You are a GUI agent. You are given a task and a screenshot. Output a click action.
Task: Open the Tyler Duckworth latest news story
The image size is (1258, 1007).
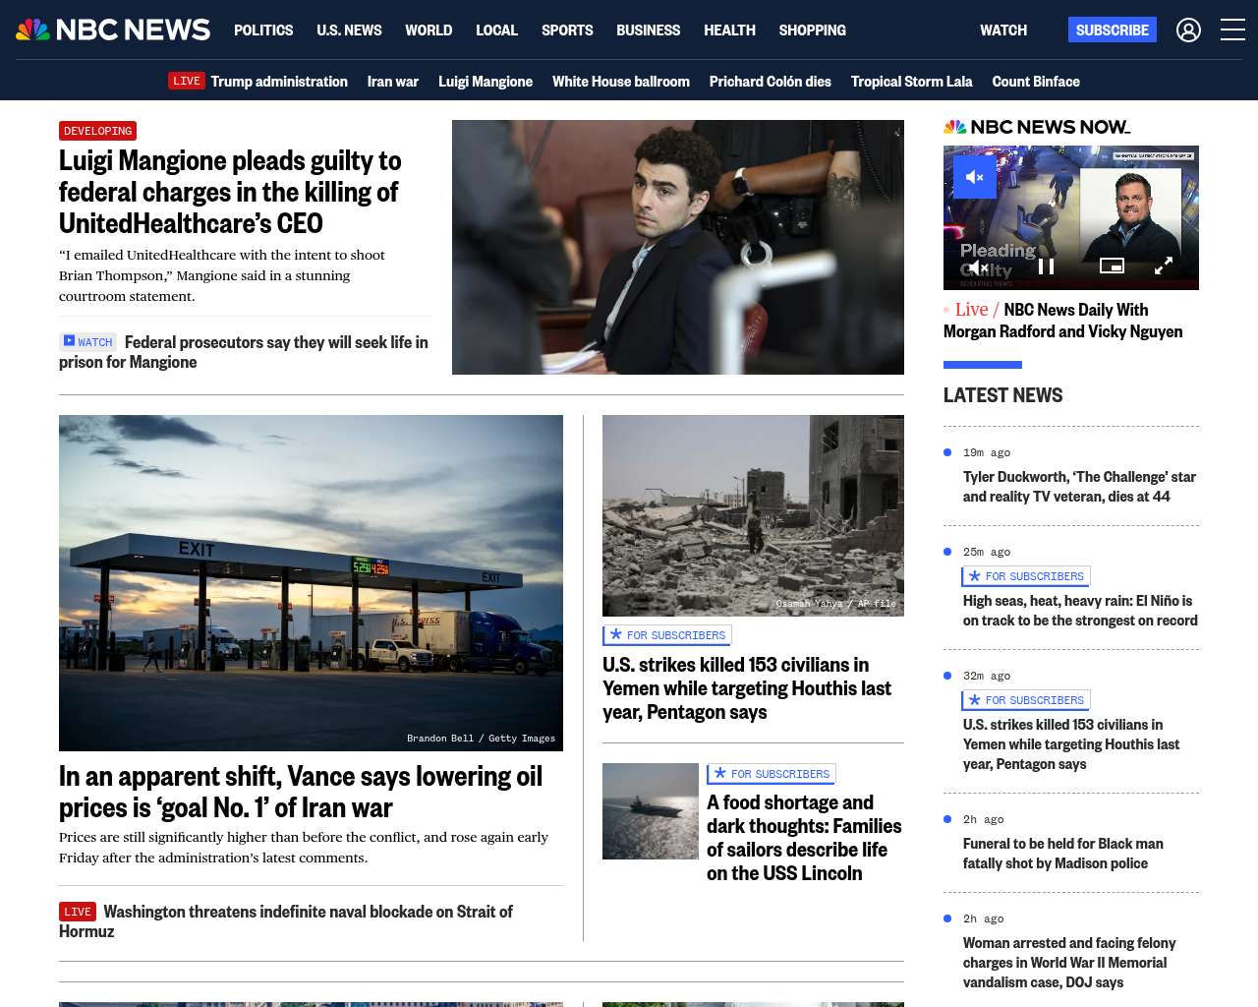[1079, 487]
